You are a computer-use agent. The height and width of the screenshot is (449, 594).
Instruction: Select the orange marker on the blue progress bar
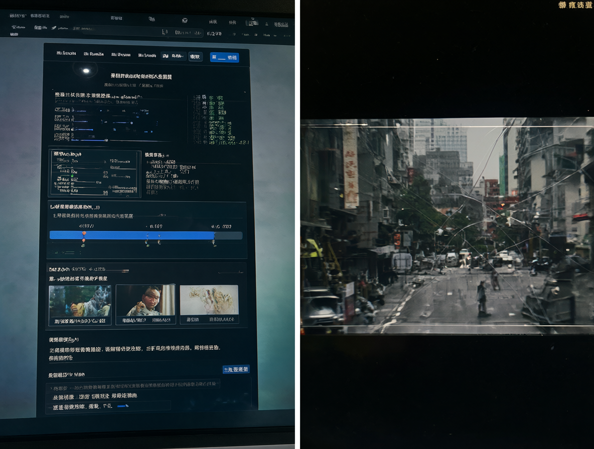(84, 234)
